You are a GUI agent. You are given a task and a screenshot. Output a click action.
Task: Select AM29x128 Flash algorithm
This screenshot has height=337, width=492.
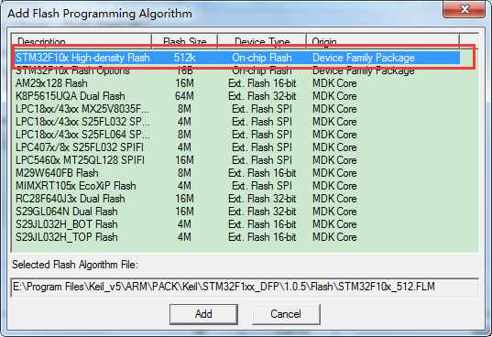point(237,83)
